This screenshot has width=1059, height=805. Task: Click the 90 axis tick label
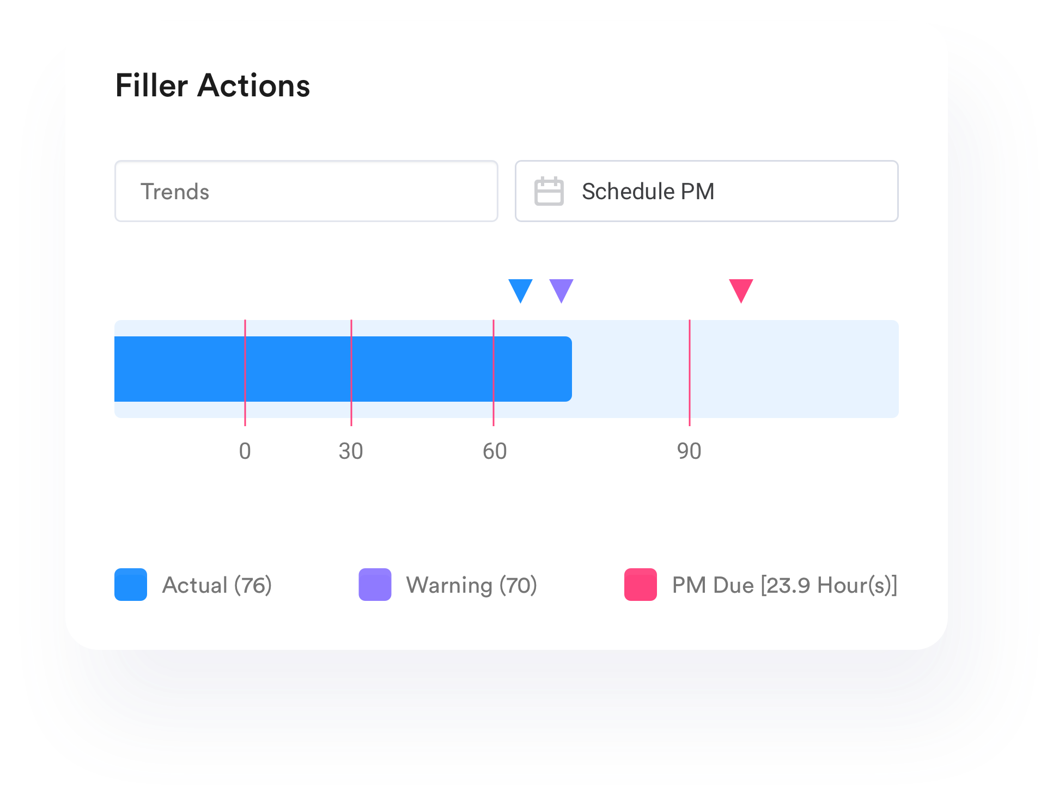coord(689,451)
